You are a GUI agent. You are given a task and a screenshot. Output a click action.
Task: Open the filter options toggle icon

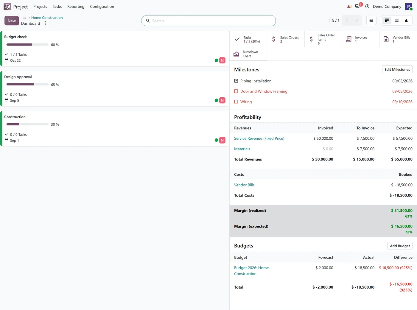[371, 21]
